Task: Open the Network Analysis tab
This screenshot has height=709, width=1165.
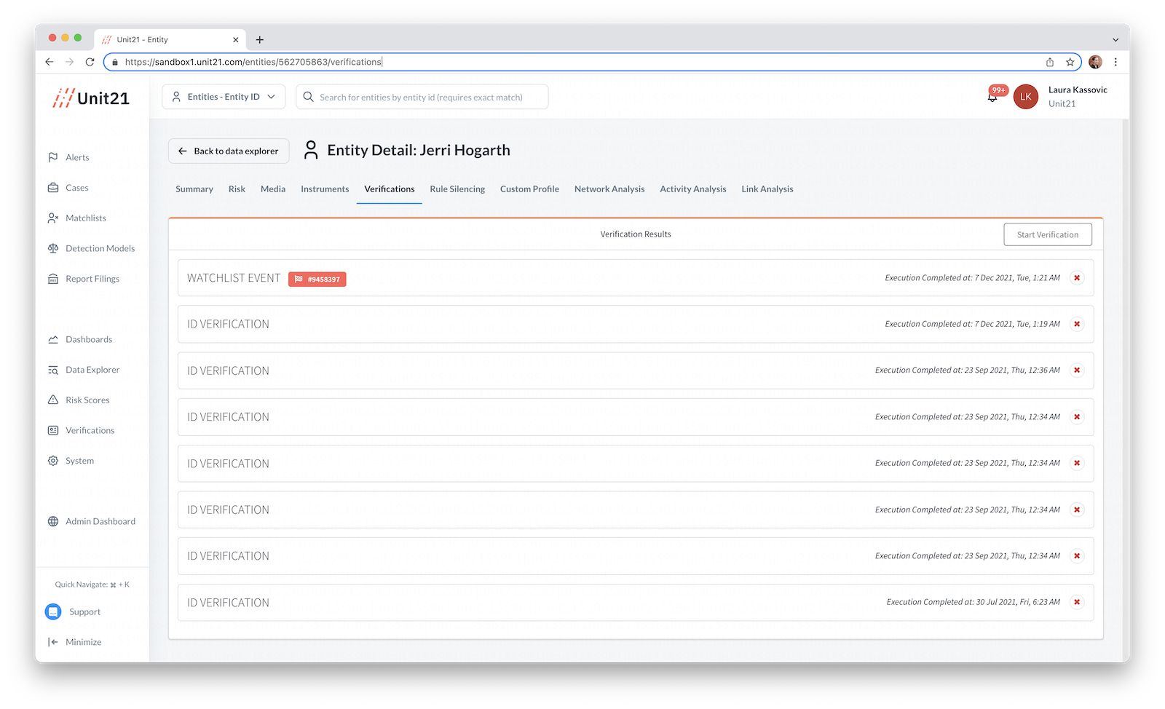Action: 609,189
